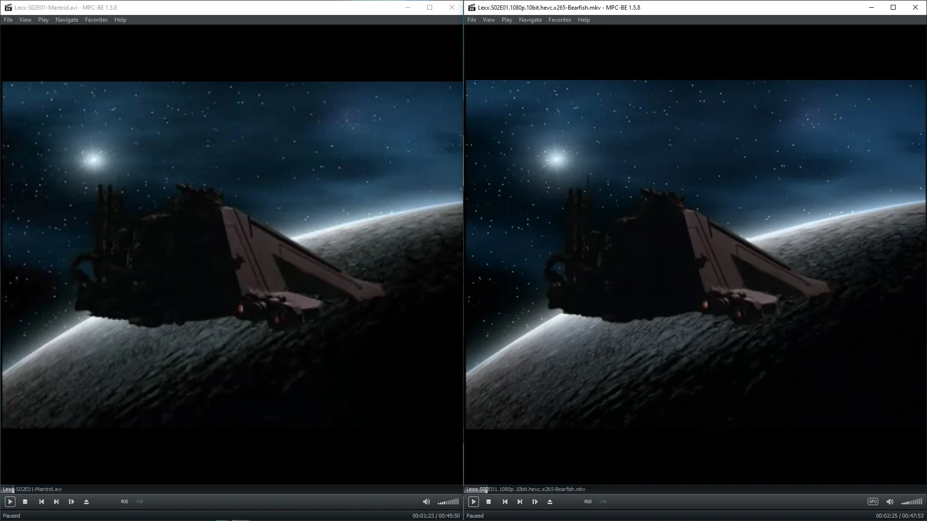Click Frame step button in left player
The image size is (927, 521).
(71, 502)
